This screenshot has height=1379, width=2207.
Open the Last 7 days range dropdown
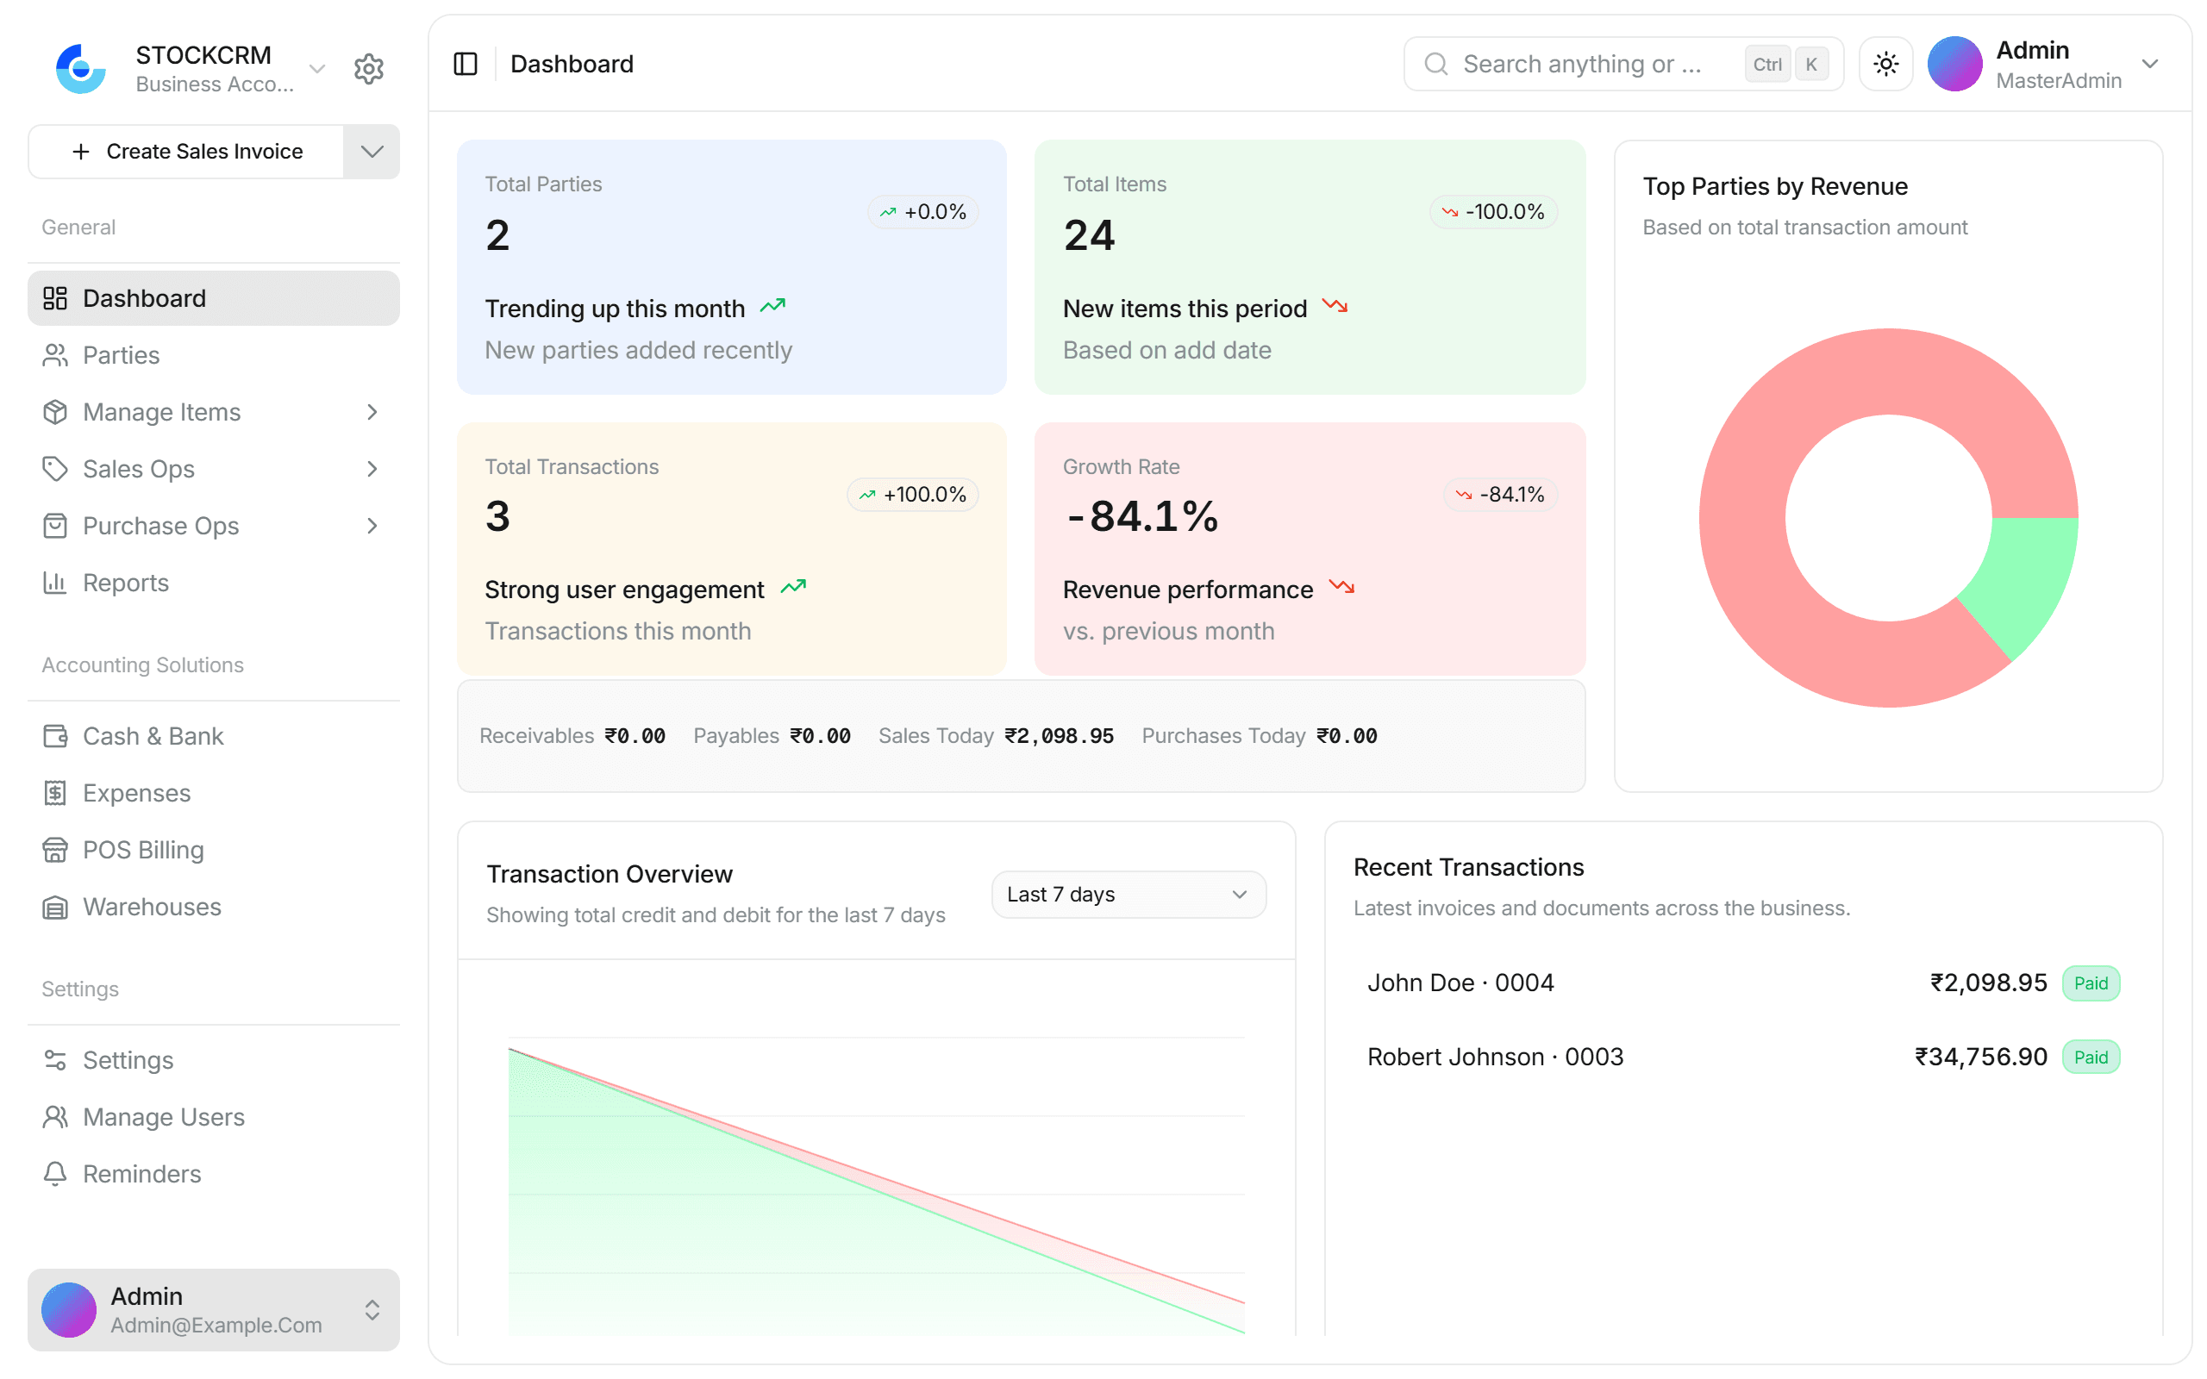tap(1129, 895)
